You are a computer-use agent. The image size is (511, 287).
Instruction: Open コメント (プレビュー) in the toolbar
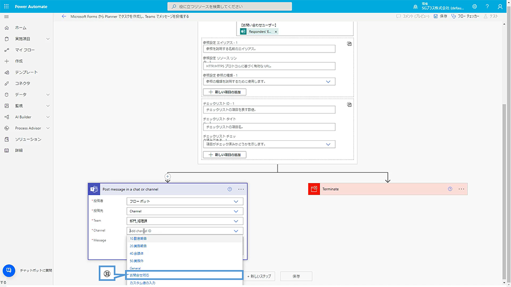point(412,16)
